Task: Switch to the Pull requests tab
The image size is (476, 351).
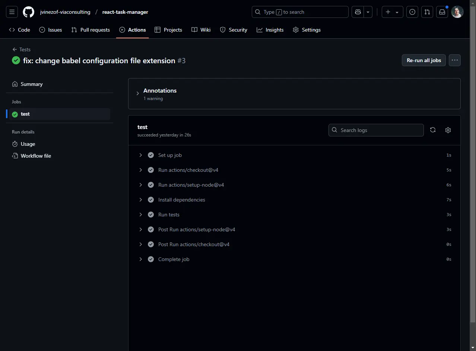Action: tap(91, 30)
